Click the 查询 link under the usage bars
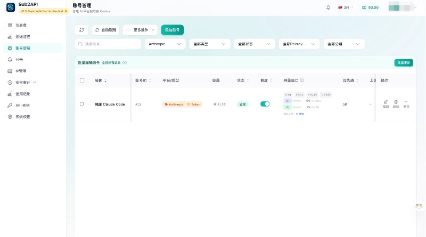Screen dimensions: 426x237 301,114
